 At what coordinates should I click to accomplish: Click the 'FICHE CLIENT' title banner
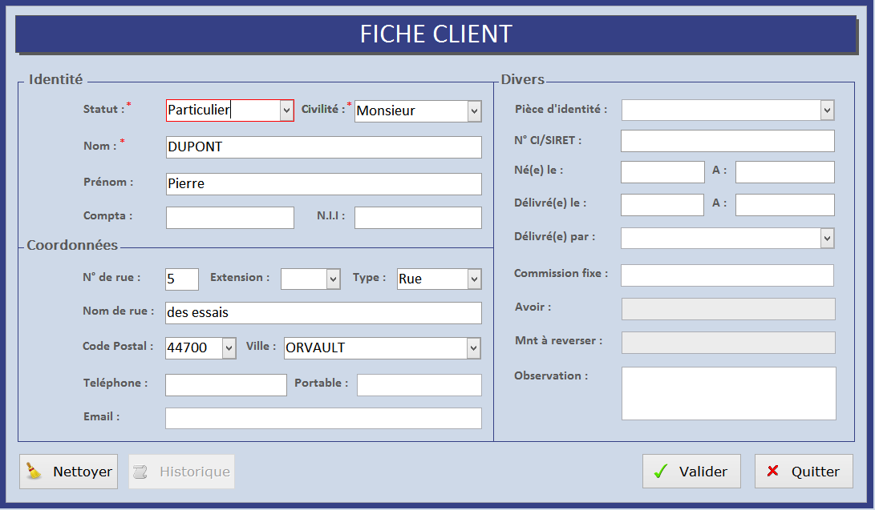tap(435, 34)
